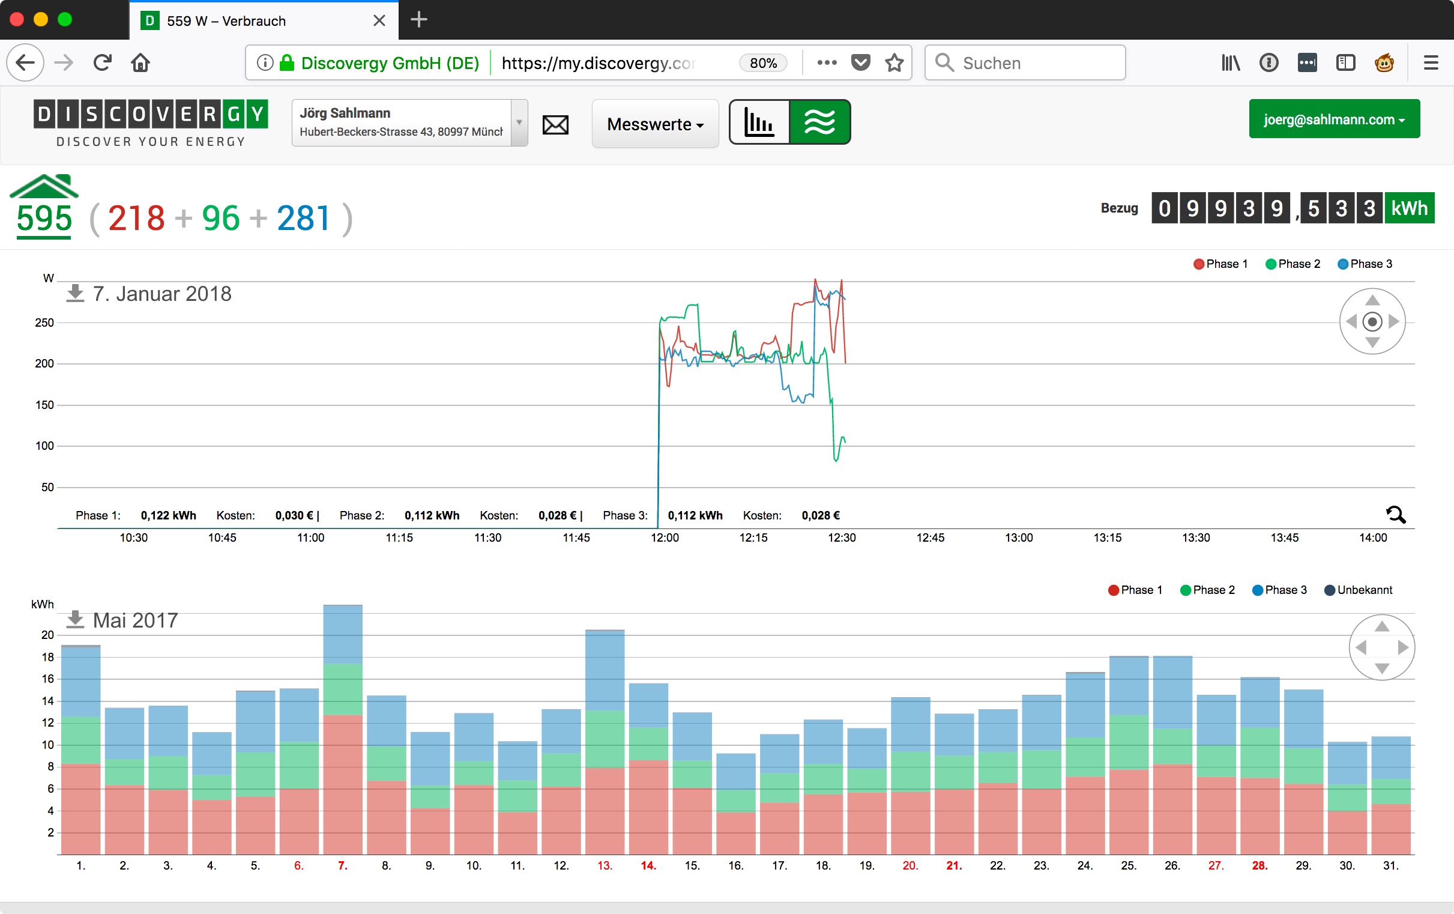Click the zoom magnifier on power chart

point(1395,515)
